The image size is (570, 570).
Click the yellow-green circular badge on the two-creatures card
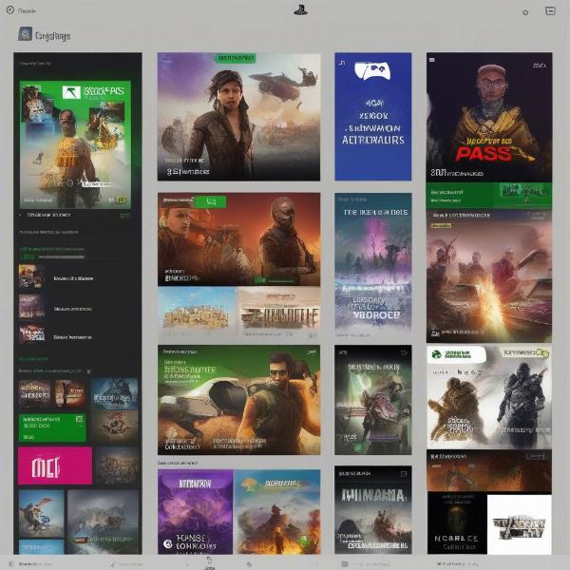point(544,352)
